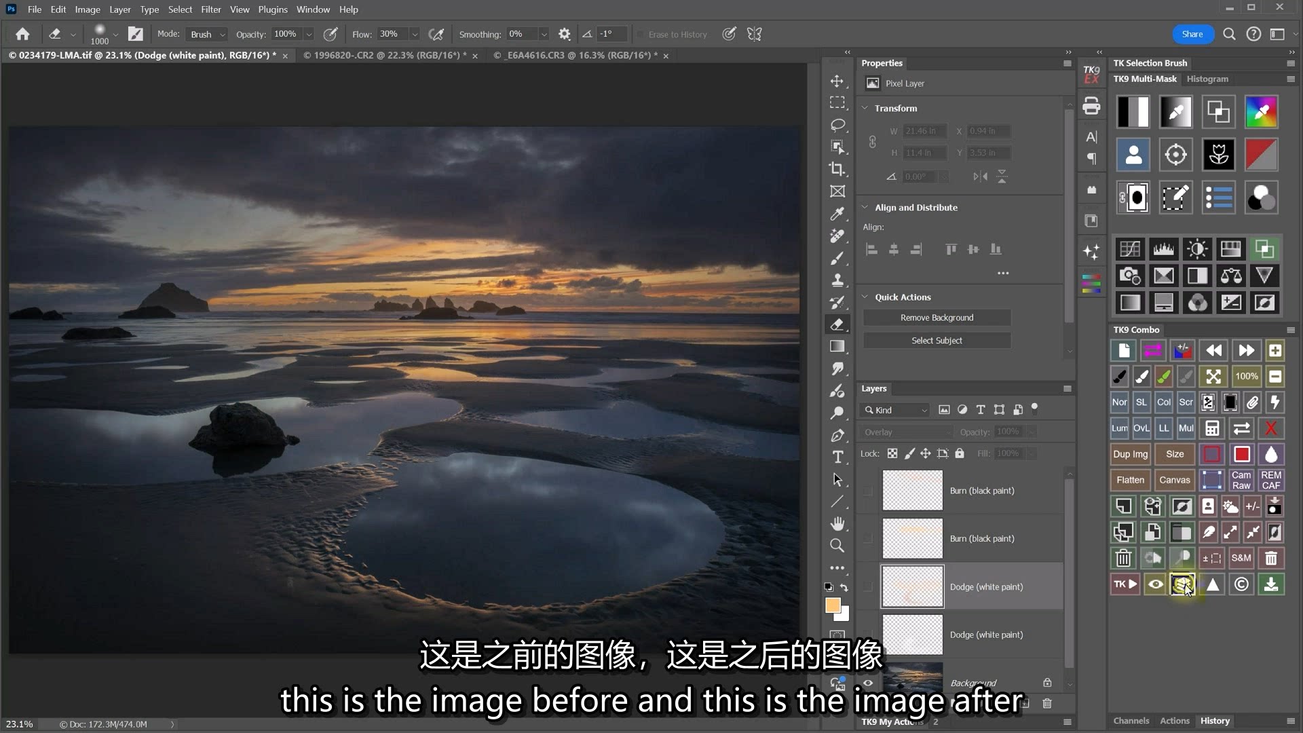Click the TK9 Flatten button

[x=1130, y=480]
